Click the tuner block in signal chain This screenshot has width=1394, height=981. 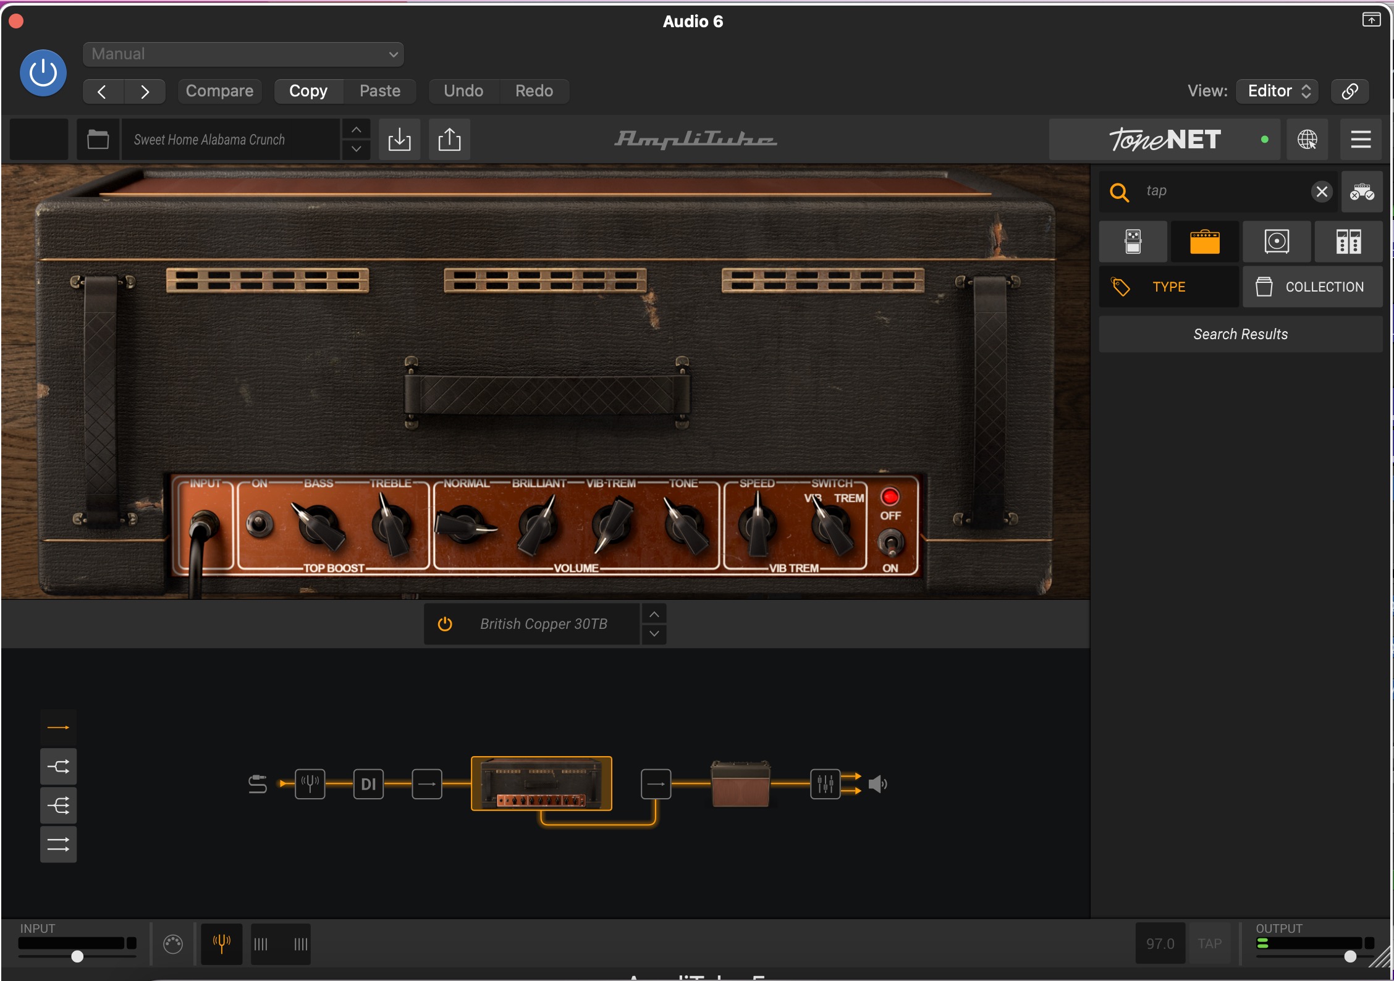click(310, 784)
